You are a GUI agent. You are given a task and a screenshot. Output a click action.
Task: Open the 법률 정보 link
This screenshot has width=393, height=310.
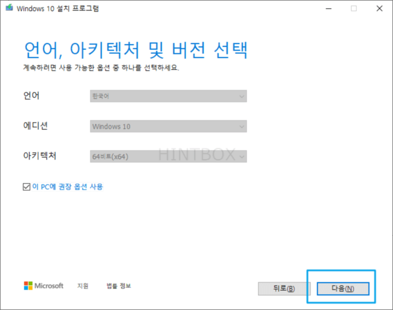118,286
